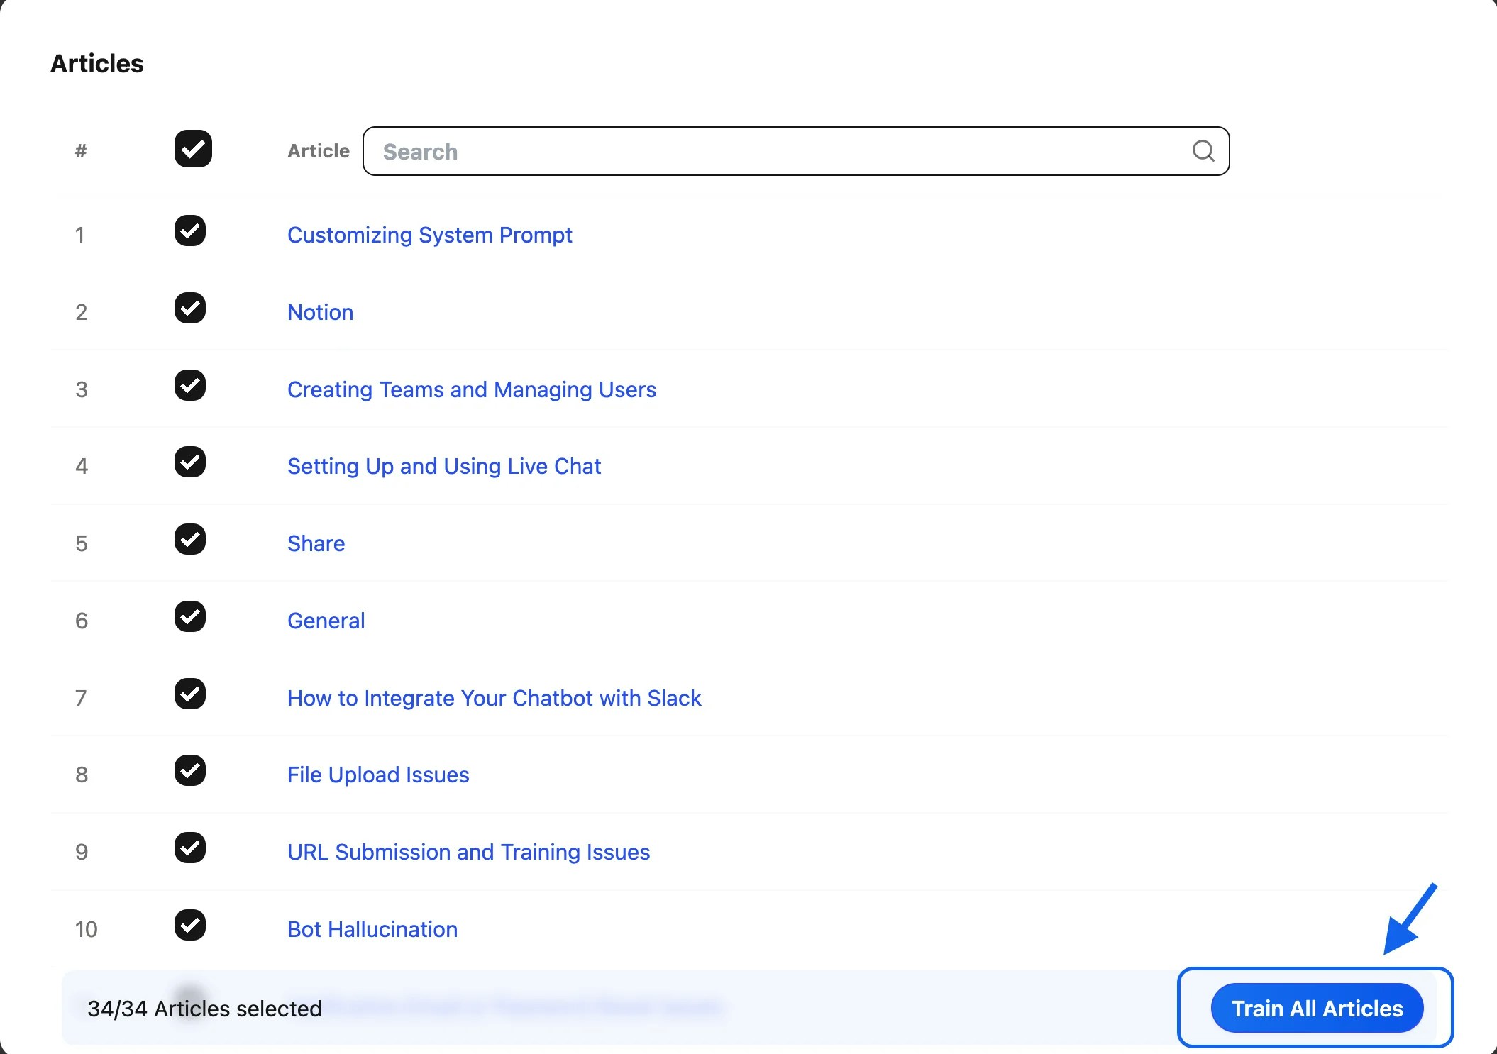
Task: Open the File Upload Issues article
Action: point(378,775)
